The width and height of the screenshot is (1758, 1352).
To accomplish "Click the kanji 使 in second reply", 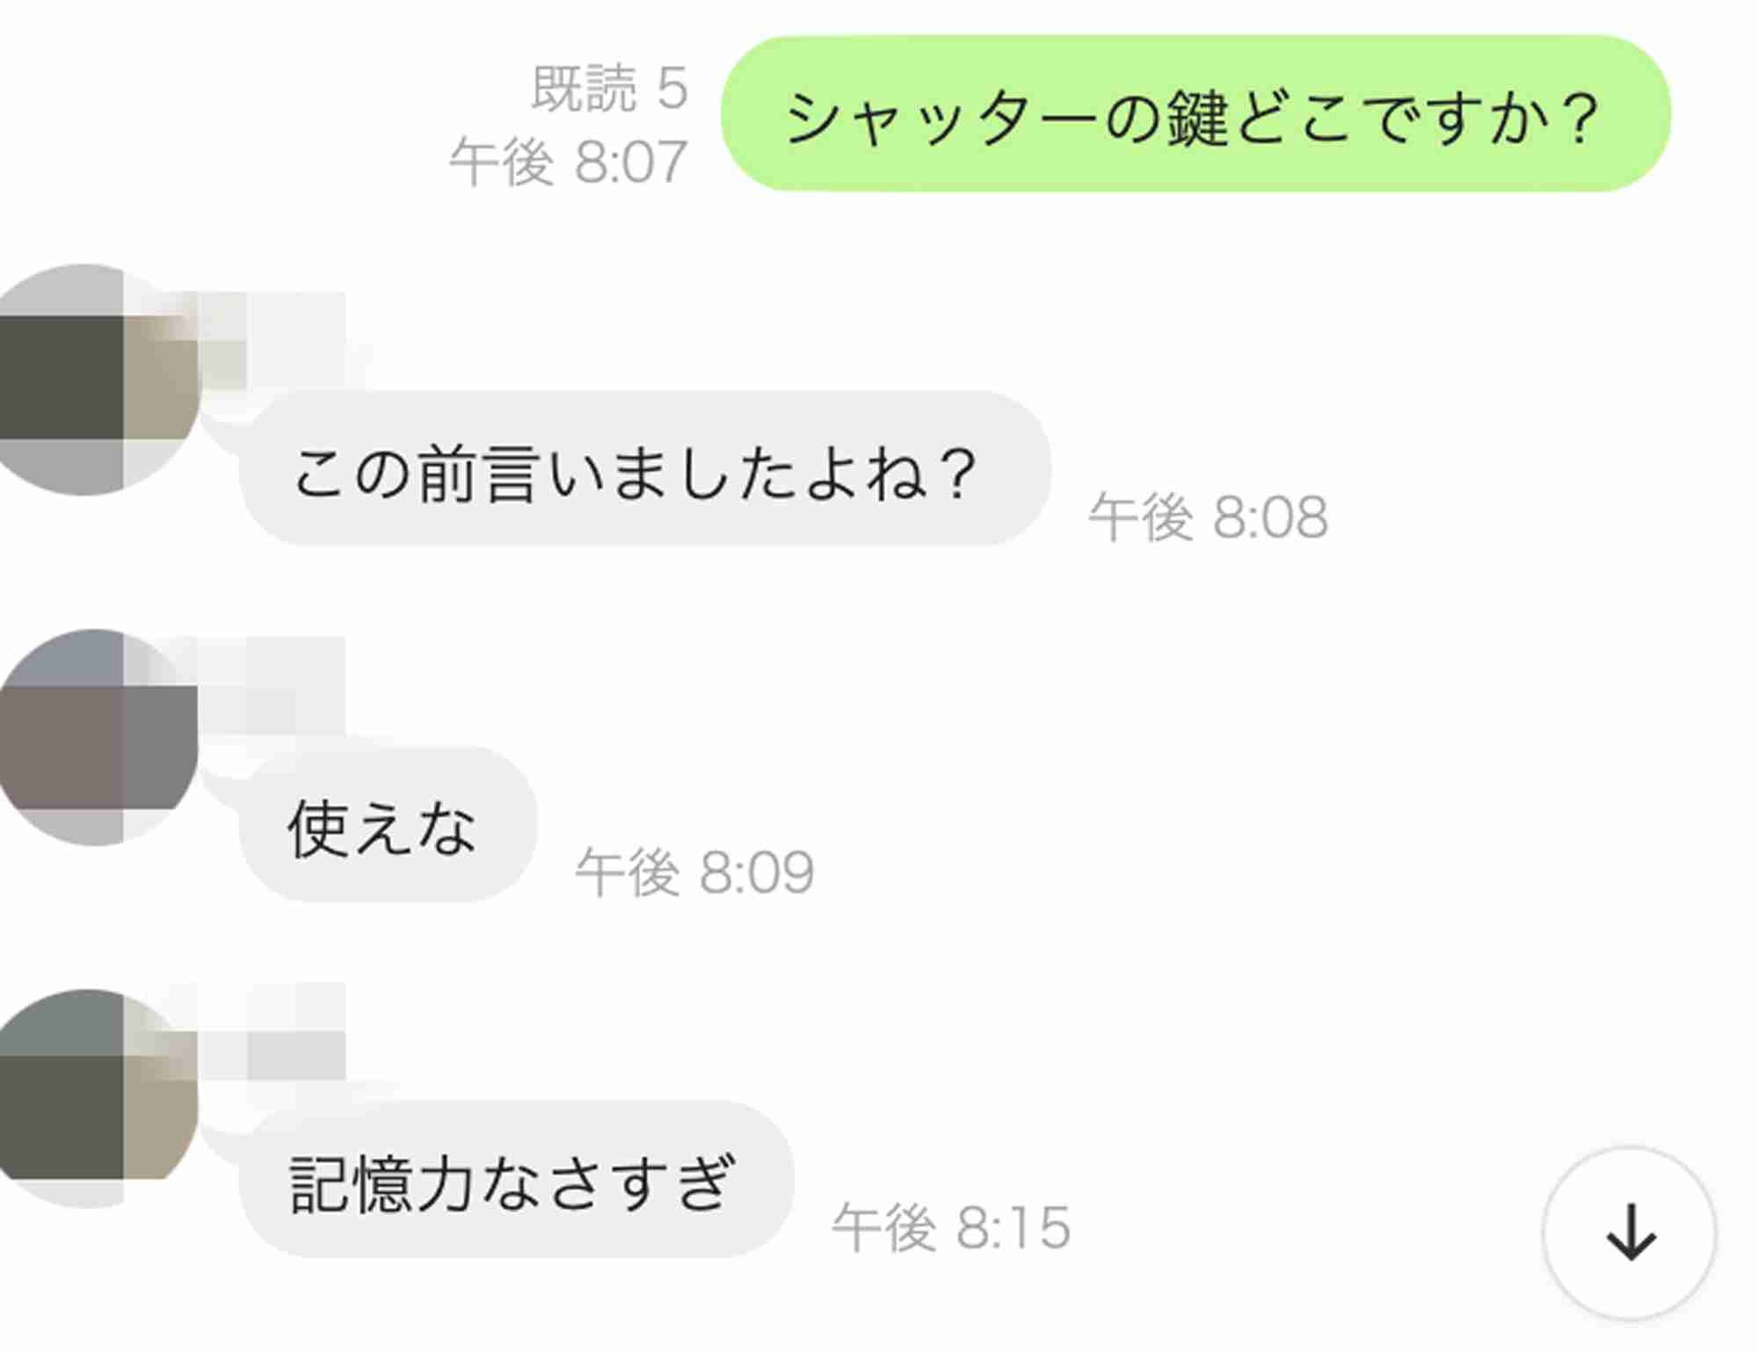I will [318, 828].
